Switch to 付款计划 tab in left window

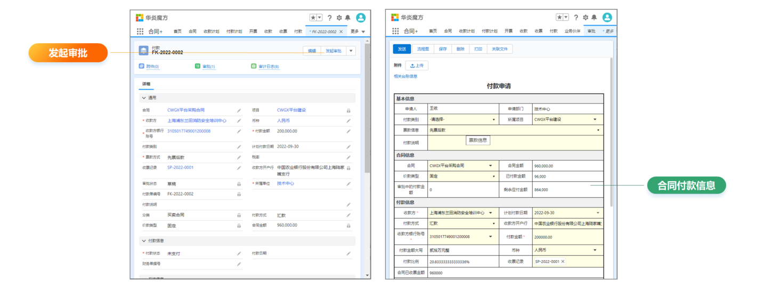click(x=234, y=31)
